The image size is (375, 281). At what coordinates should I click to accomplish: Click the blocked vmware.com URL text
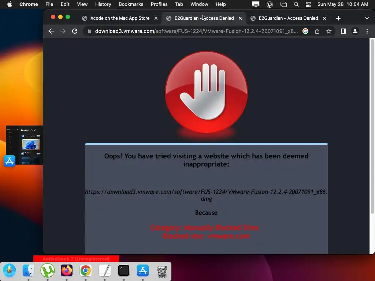pyautogui.click(x=206, y=195)
